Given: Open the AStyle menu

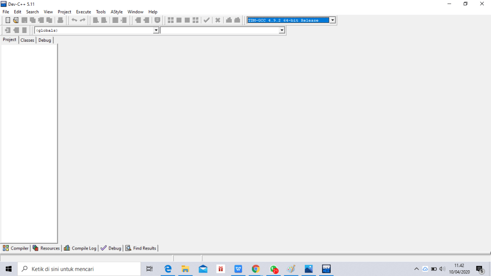Looking at the screenshot, I should click(117, 12).
